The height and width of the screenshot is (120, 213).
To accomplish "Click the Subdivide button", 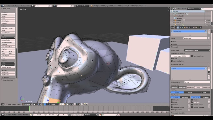I will [x=8, y=45].
